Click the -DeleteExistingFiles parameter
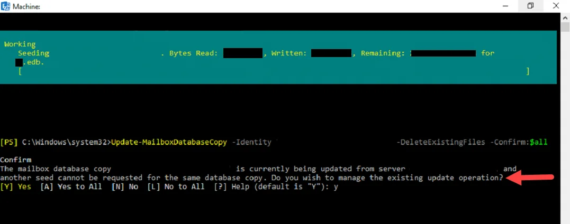Image resolution: width=570 pixels, height=224 pixels. point(440,142)
